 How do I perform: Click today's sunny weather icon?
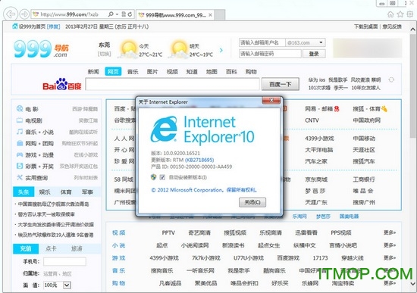point(129,49)
